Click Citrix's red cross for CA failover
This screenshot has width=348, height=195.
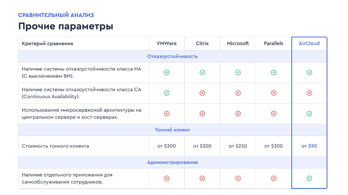click(x=202, y=93)
